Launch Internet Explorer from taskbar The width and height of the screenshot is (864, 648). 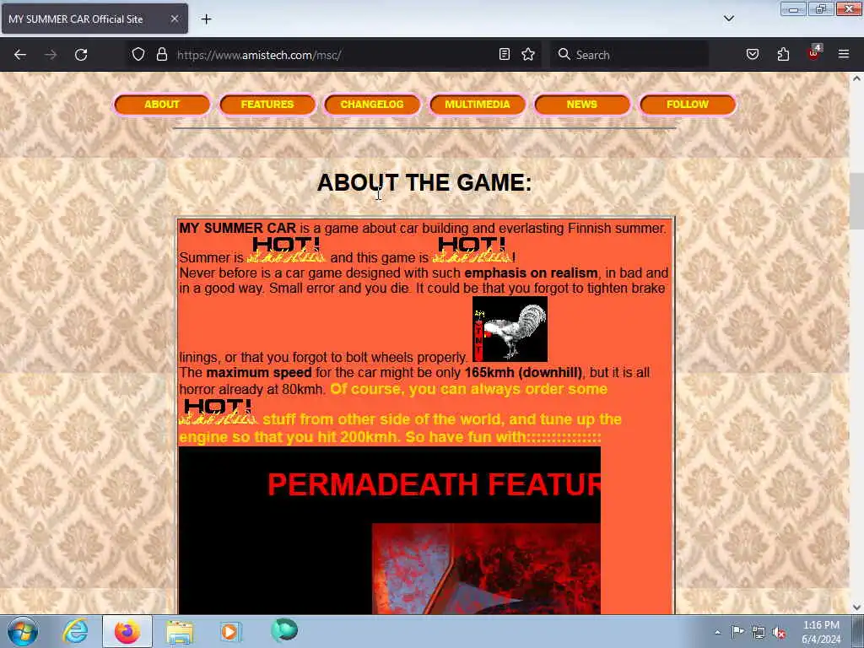75,631
